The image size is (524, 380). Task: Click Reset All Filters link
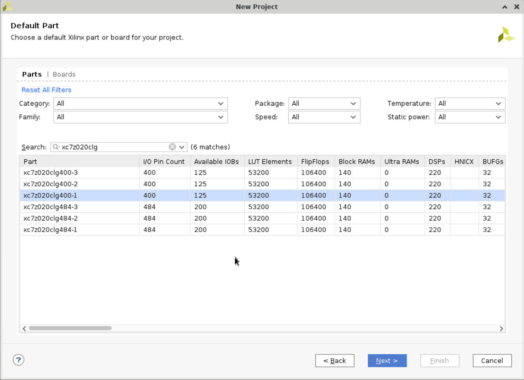(x=46, y=90)
